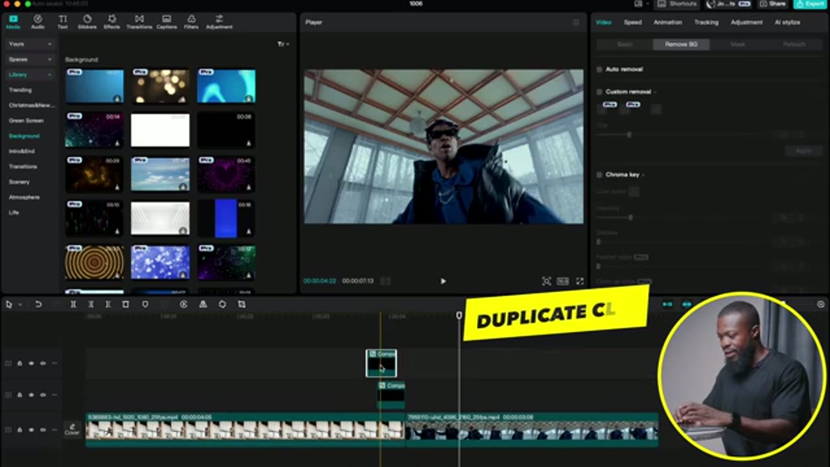Viewport: 830px width, 467px height.
Task: Click the Cover button on main track
Action: [72, 429]
